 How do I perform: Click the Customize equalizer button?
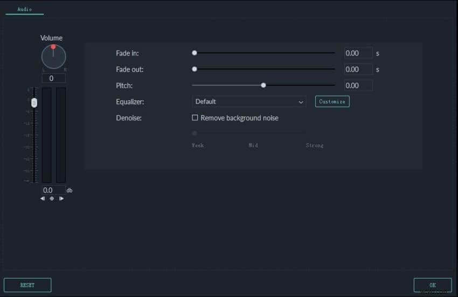click(332, 101)
